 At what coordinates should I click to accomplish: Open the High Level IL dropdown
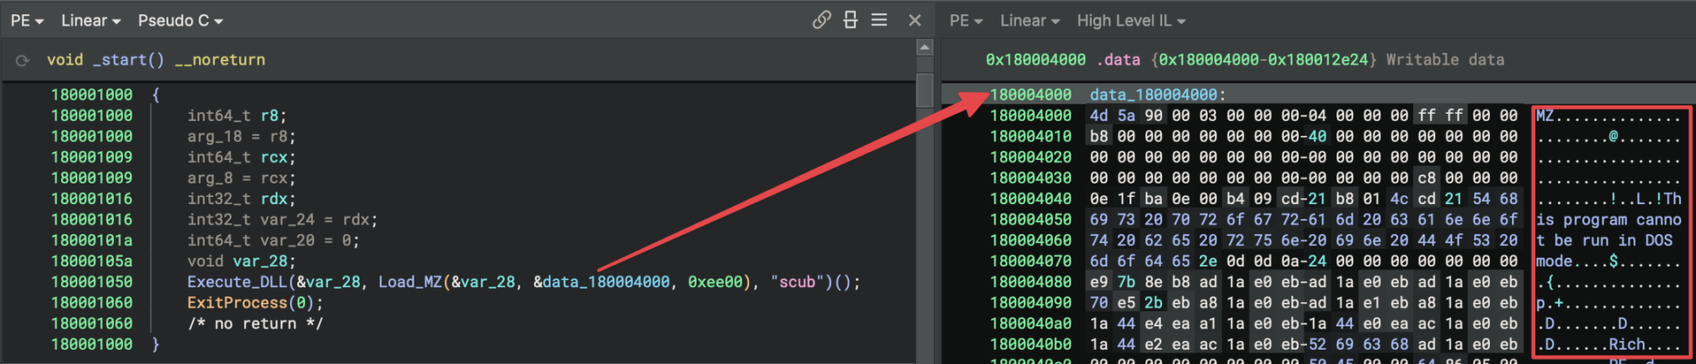[x=1131, y=20]
